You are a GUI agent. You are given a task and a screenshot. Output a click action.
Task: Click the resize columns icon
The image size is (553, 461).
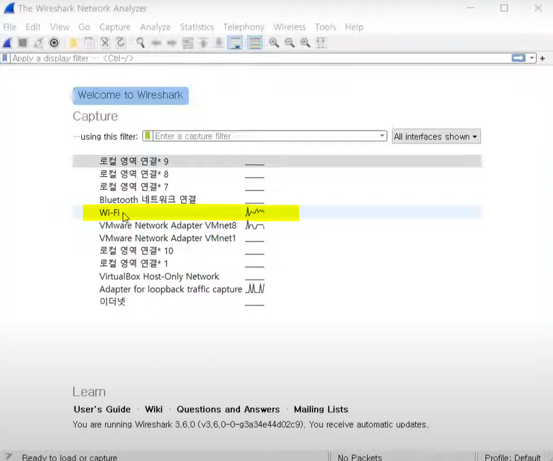point(321,43)
